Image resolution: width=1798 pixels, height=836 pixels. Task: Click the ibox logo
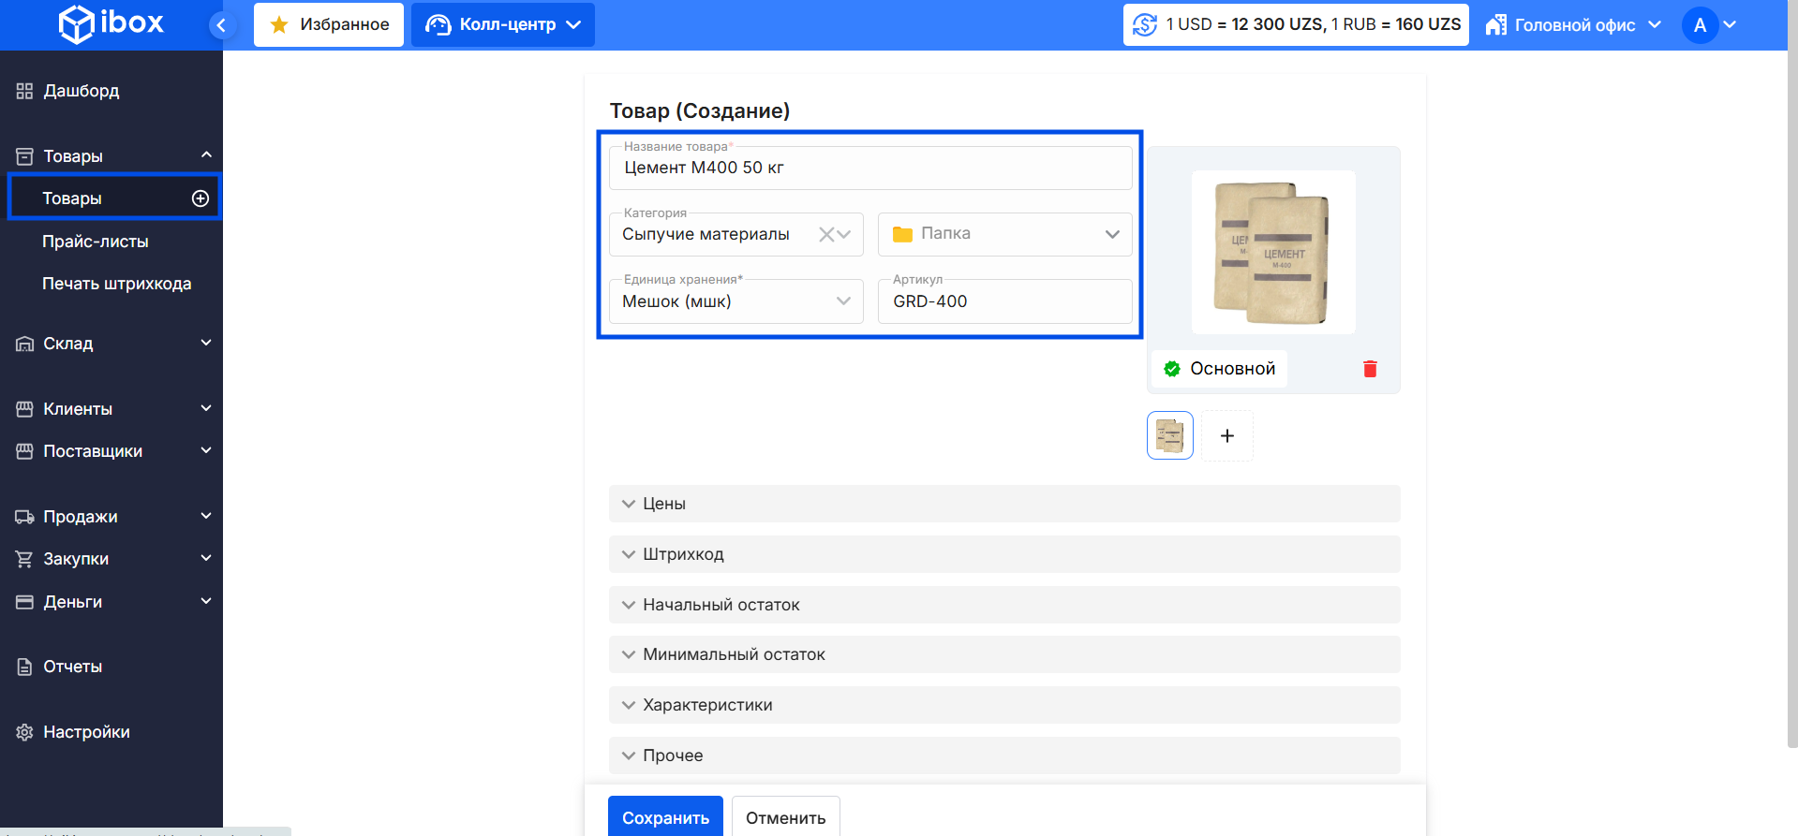tap(111, 24)
